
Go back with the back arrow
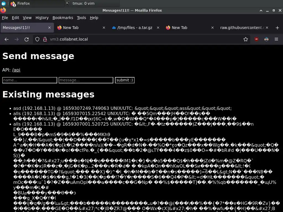7,39
